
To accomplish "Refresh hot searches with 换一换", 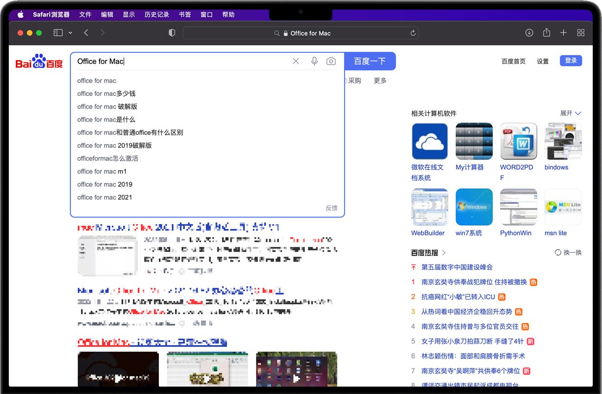I will 568,253.
